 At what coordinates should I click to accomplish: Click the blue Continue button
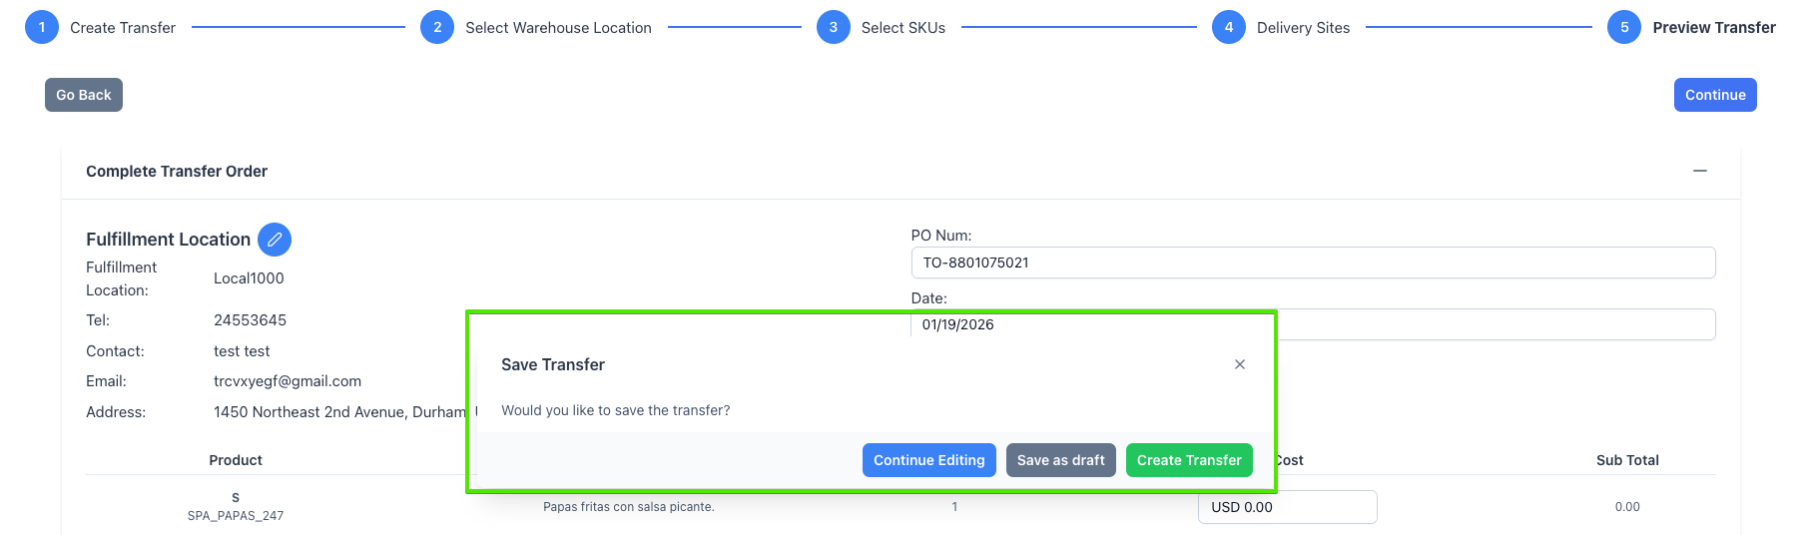(1714, 95)
